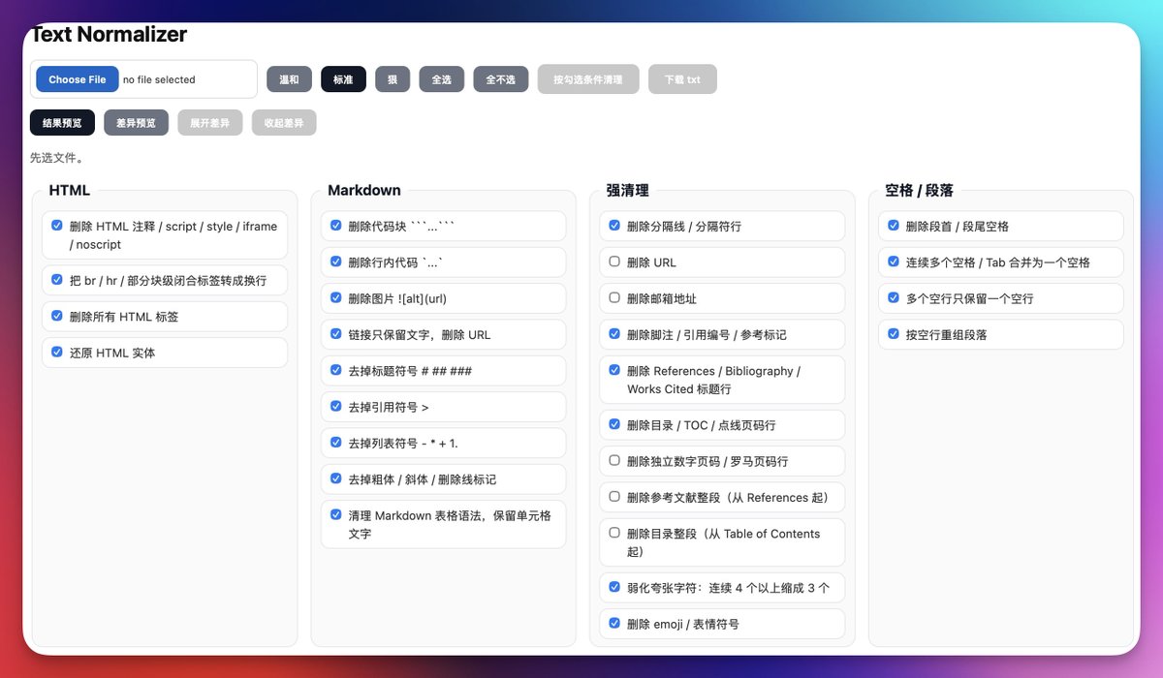Click the 'Text Normalizer' page title
1163x678 pixels.
(x=109, y=35)
